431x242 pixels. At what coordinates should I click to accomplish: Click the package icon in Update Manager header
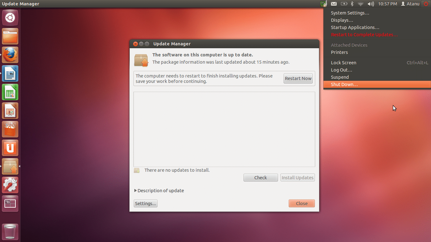point(141,60)
